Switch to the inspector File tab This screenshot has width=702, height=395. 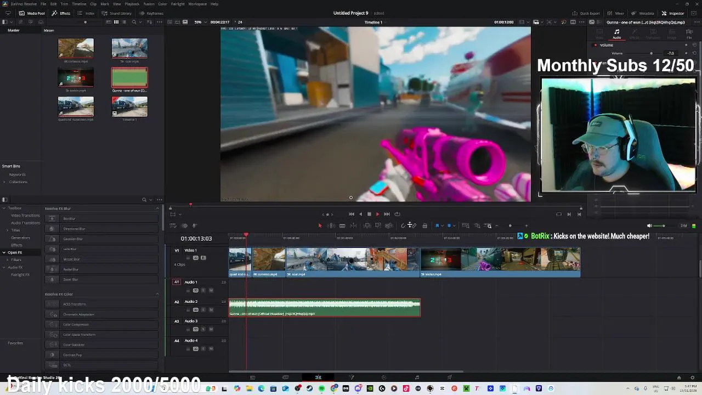click(689, 34)
